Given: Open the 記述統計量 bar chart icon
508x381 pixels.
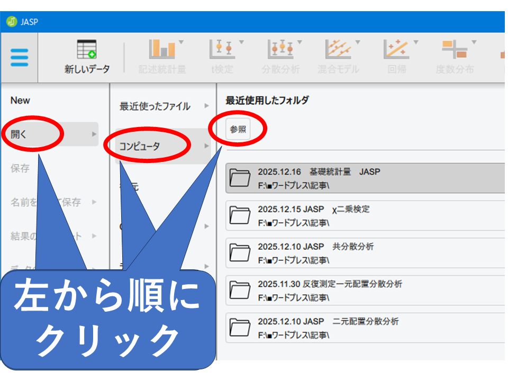Looking at the screenshot, I should 162,50.
